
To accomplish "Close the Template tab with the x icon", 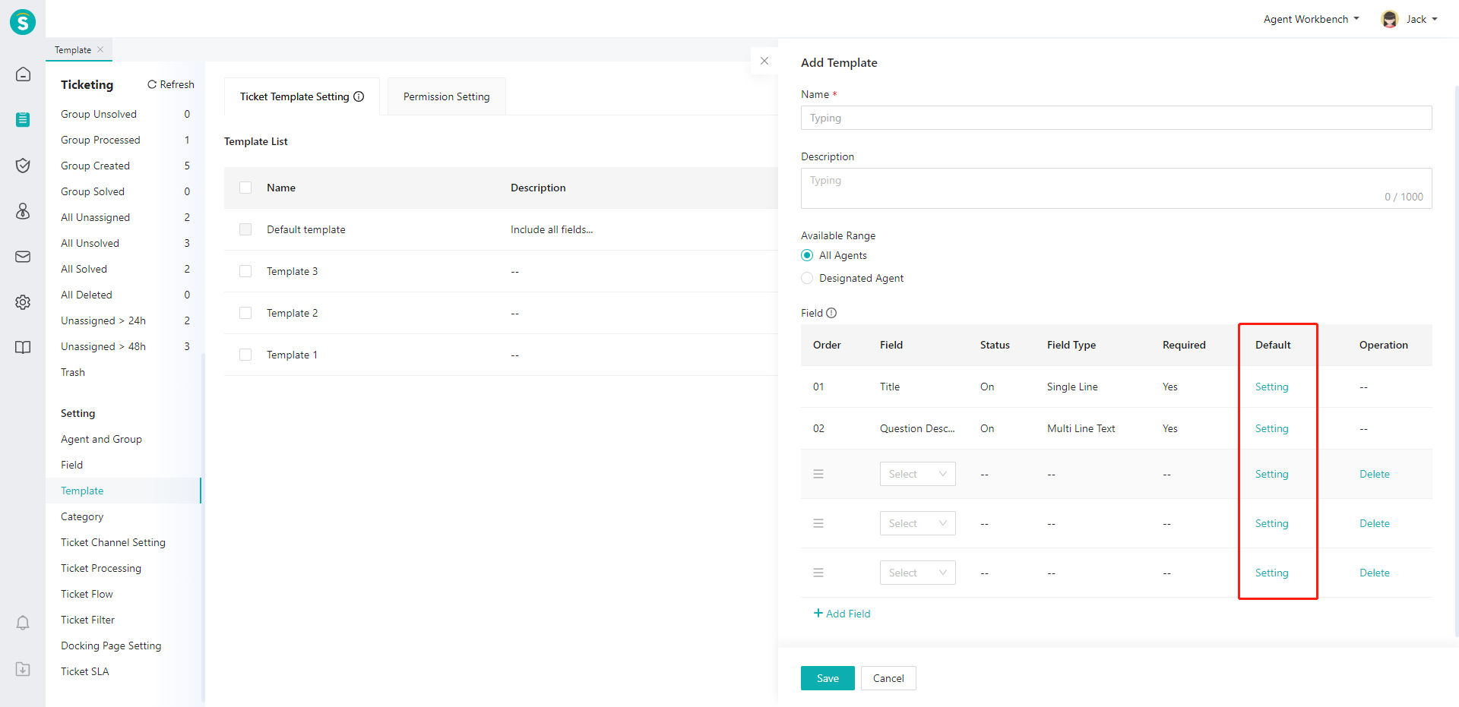I will click(100, 49).
